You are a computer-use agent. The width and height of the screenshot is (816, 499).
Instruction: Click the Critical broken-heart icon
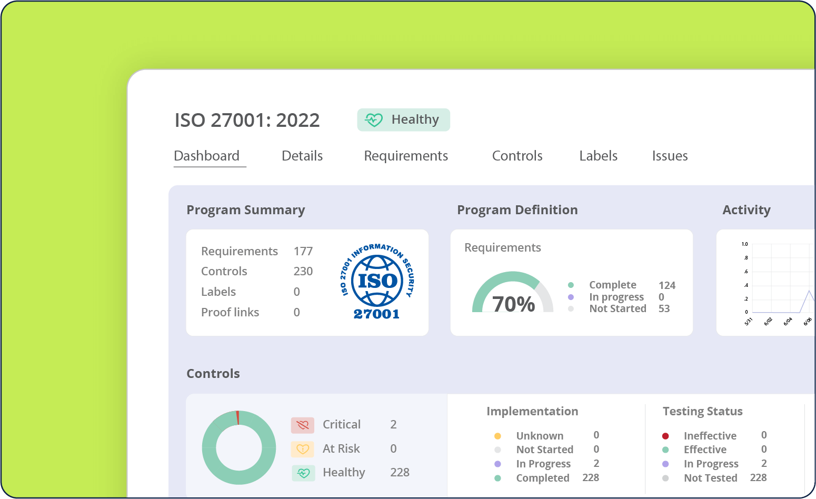[303, 425]
